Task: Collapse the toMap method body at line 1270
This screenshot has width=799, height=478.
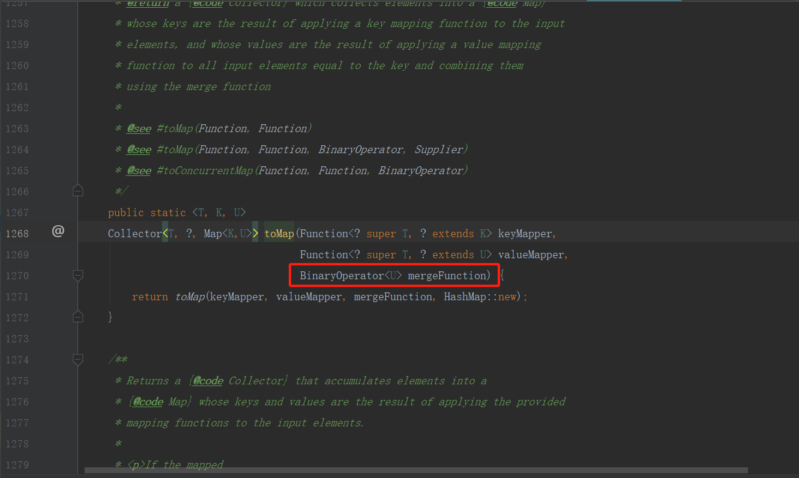Action: 77,276
